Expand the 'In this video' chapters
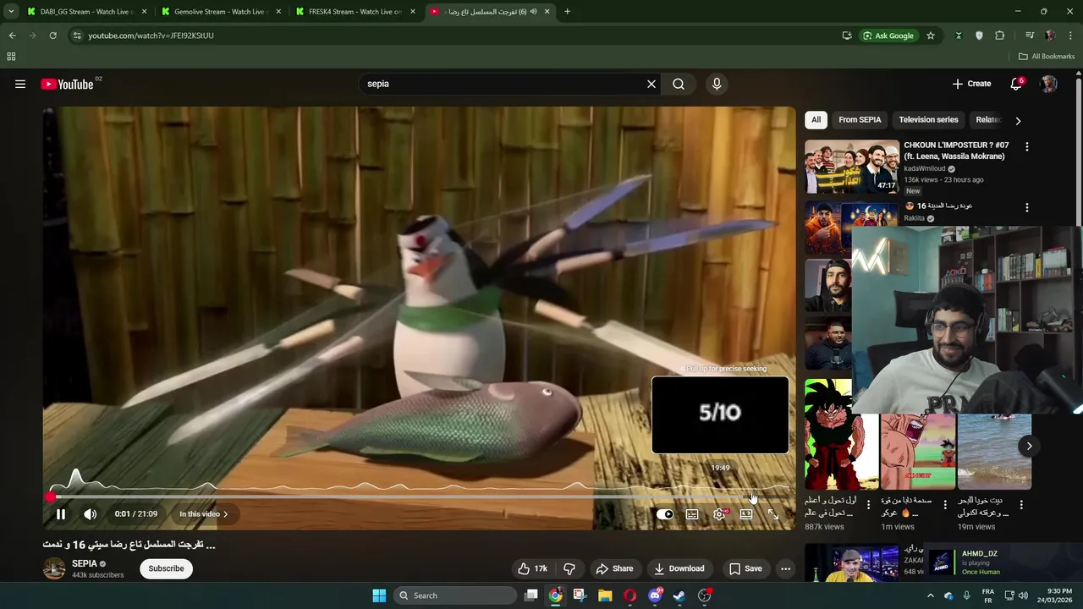Screen dimensions: 1083x609 [x=204, y=514]
